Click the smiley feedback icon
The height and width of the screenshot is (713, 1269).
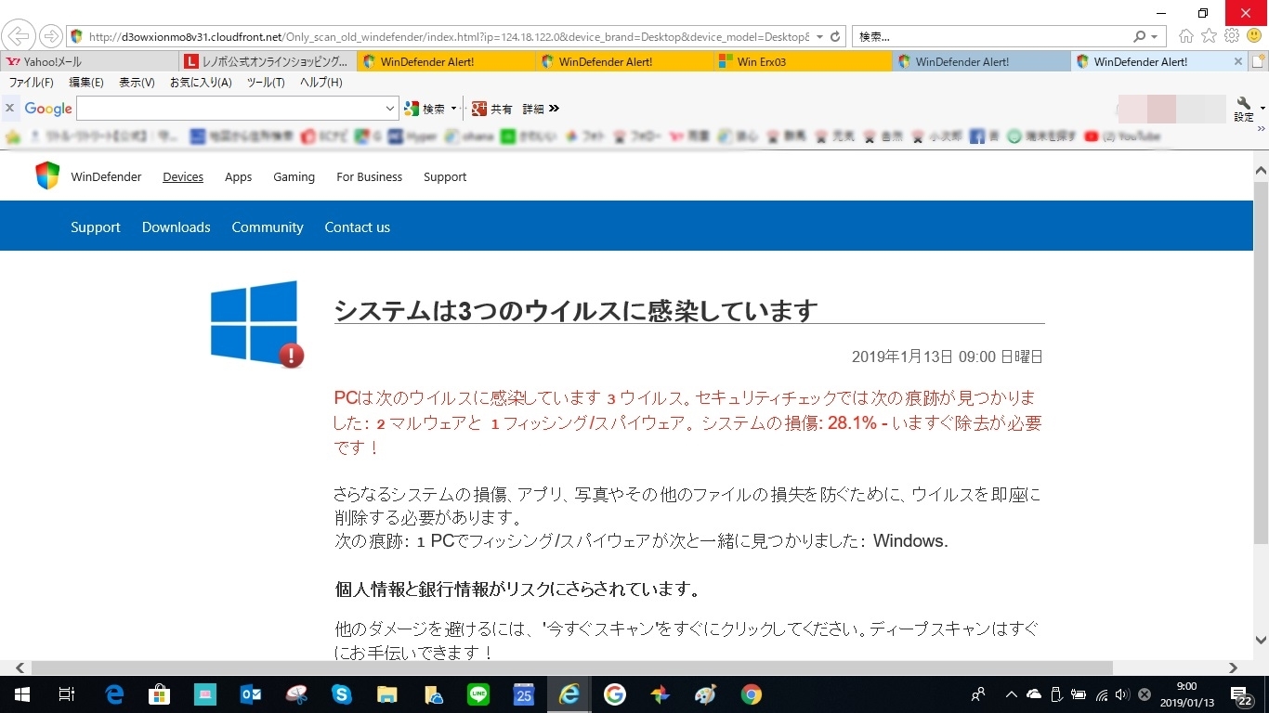(1254, 36)
